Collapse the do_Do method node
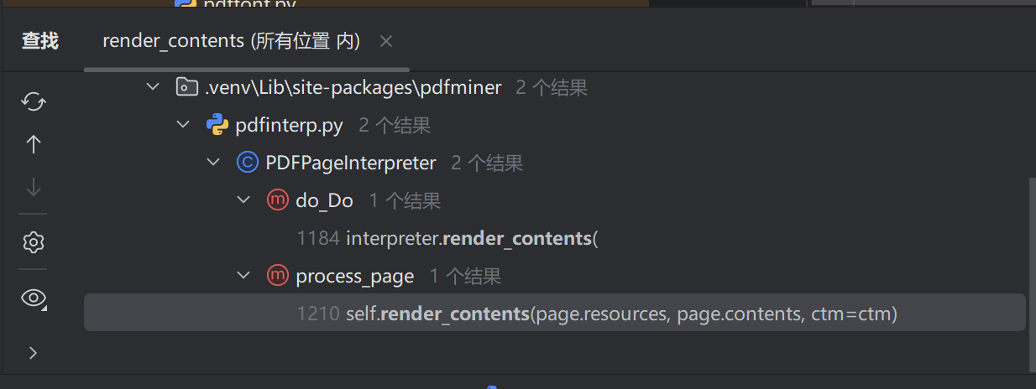The width and height of the screenshot is (1036, 389). pos(243,200)
